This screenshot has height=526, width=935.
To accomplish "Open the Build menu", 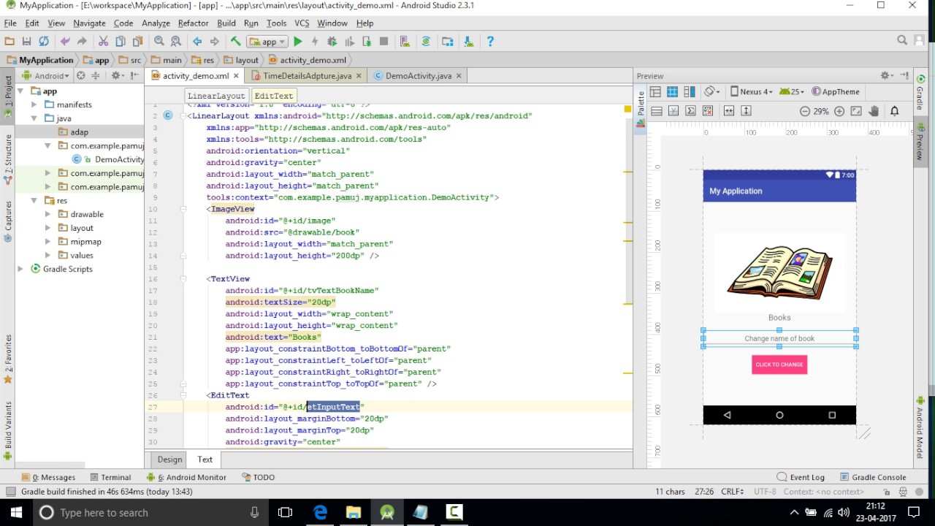I will tap(226, 23).
